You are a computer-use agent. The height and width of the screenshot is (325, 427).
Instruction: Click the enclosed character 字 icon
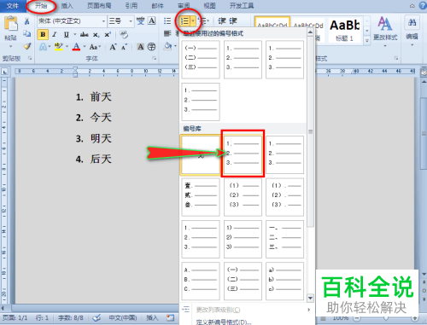[152, 47]
